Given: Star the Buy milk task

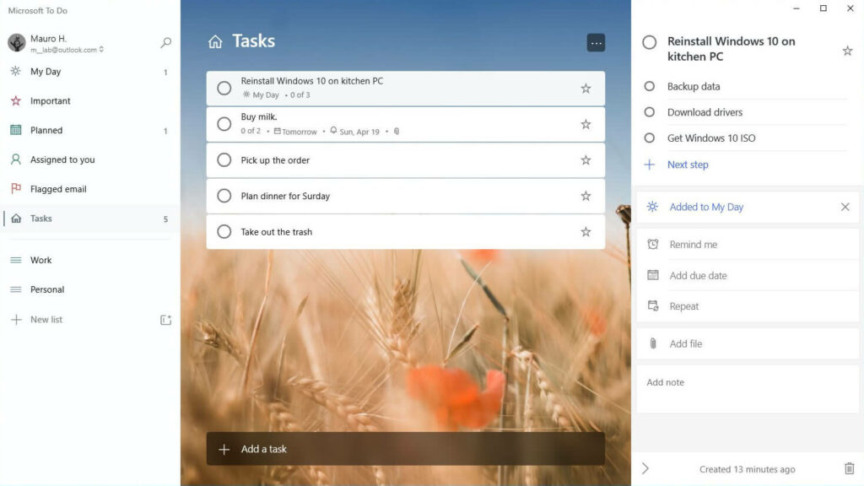Looking at the screenshot, I should (586, 124).
